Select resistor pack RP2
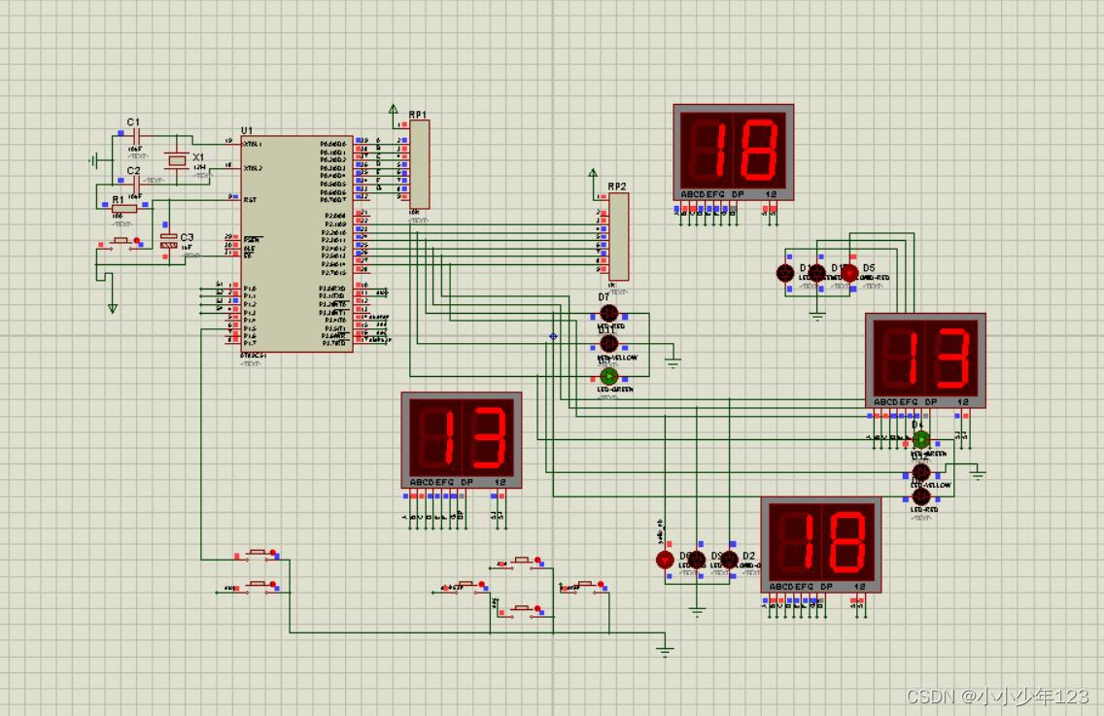 [618, 236]
